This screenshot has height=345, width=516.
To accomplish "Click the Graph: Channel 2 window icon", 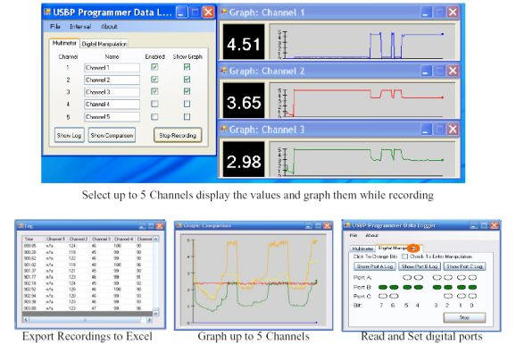I will point(224,71).
